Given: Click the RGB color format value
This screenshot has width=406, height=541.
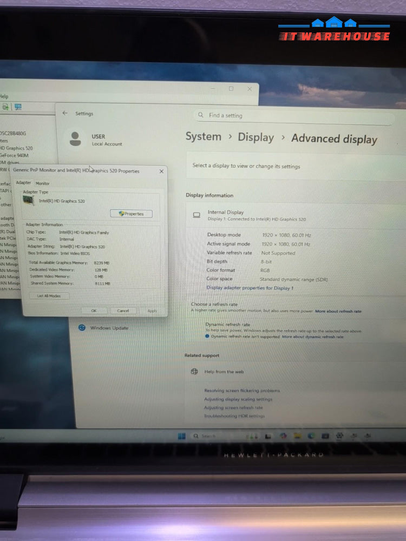Looking at the screenshot, I should click(x=265, y=270).
